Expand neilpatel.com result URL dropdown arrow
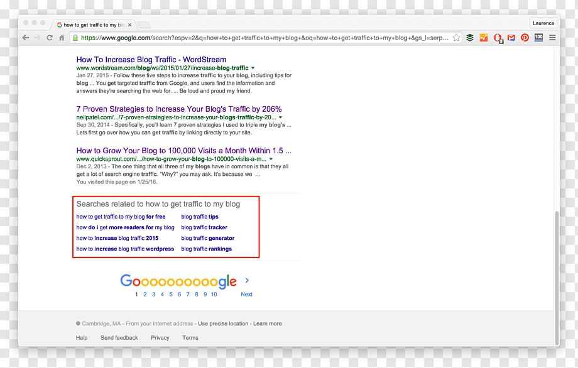Viewport: 578px width, 368px height. (281, 117)
